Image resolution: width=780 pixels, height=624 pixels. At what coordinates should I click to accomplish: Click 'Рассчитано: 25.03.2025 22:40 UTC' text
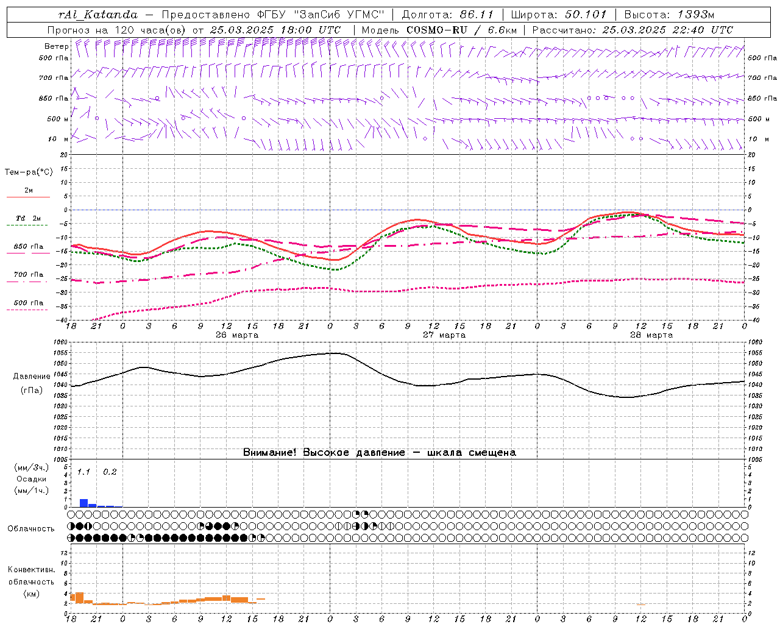tap(633, 30)
